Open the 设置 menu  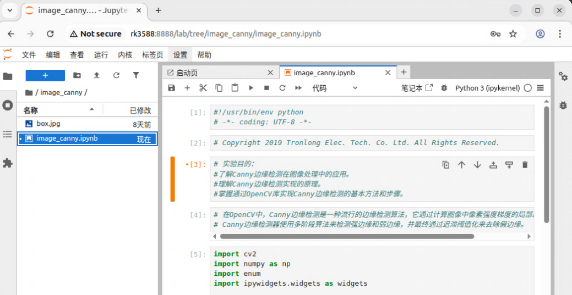[180, 55]
